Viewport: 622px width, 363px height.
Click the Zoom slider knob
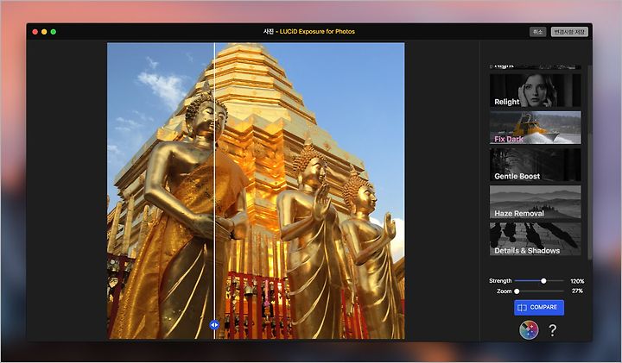click(517, 291)
